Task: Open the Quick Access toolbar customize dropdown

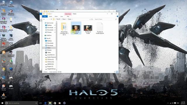Action: pyautogui.click(x=51, y=14)
